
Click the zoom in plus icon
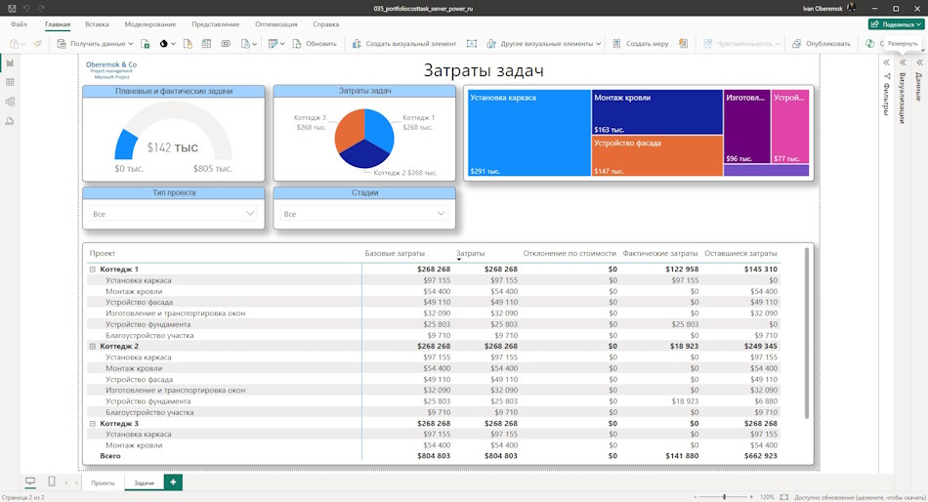pos(751,497)
